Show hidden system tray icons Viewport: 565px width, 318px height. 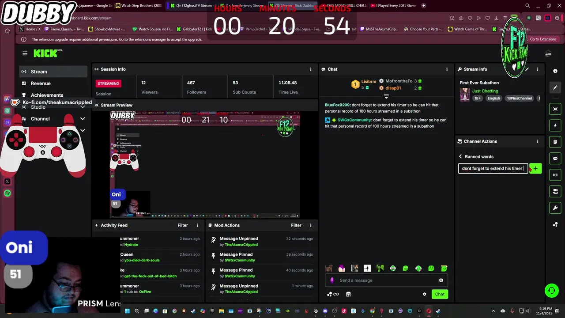click(x=493, y=311)
